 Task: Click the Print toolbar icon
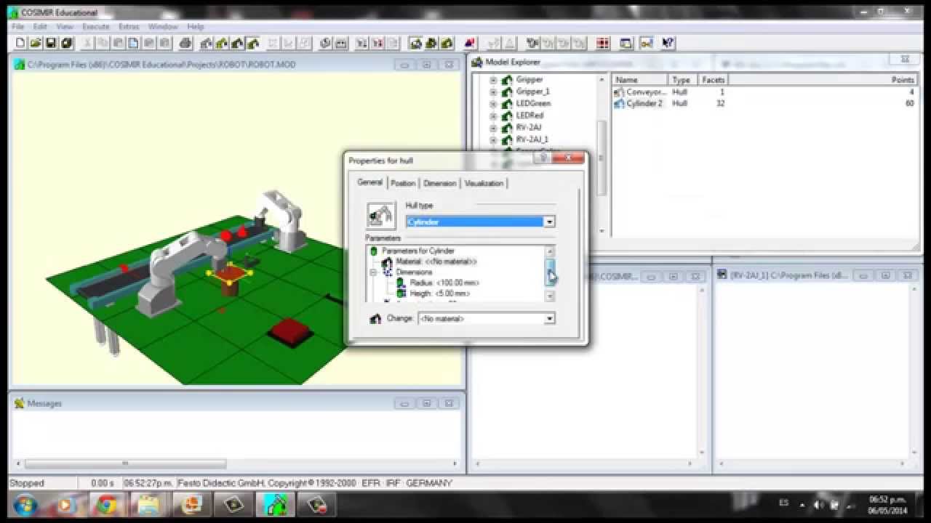(185, 44)
